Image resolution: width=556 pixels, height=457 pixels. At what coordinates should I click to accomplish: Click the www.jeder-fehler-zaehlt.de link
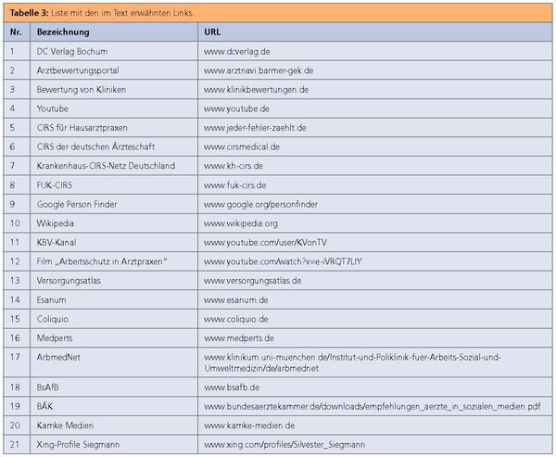click(x=254, y=128)
